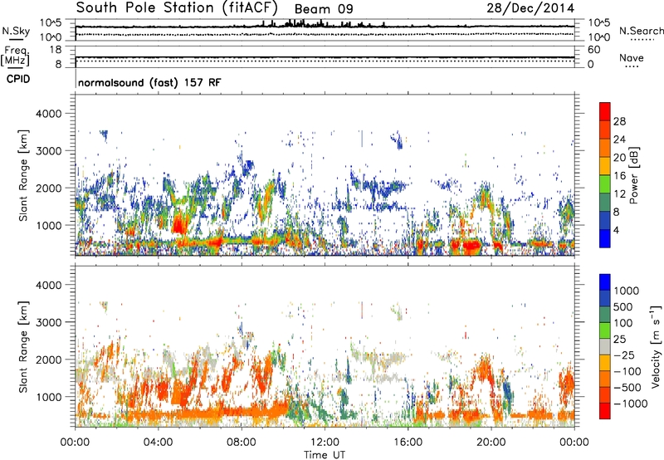Click the '3000' tick on velocity panel
The width and height of the screenshot is (664, 460).
pos(49,322)
